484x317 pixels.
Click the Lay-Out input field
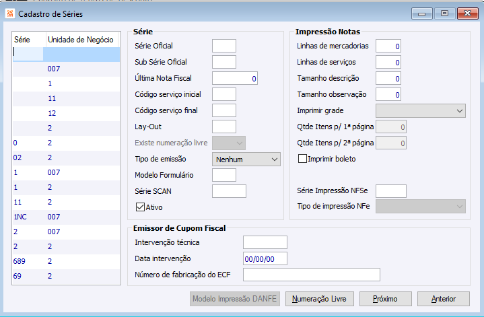tap(224, 127)
